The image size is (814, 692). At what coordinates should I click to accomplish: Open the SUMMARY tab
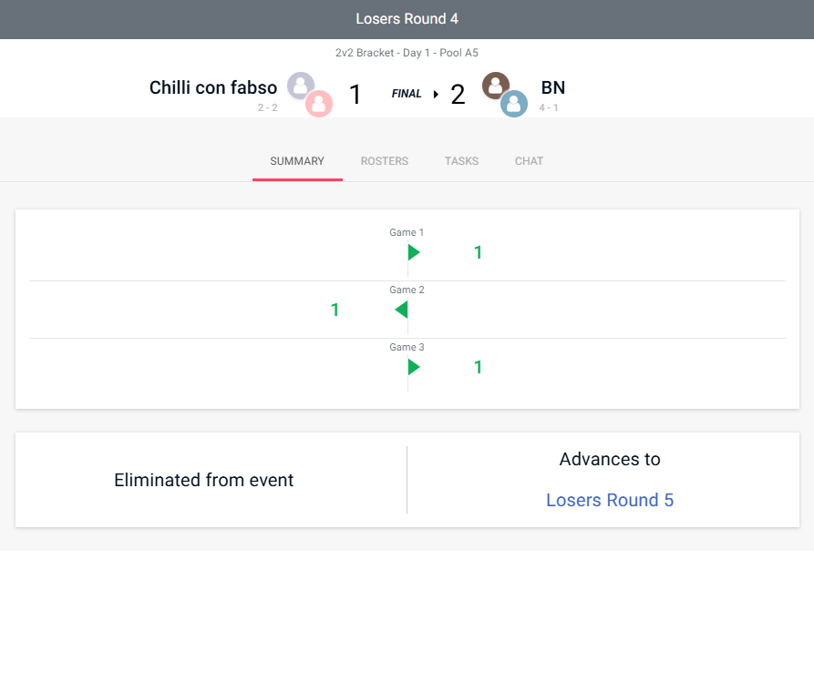(x=297, y=161)
